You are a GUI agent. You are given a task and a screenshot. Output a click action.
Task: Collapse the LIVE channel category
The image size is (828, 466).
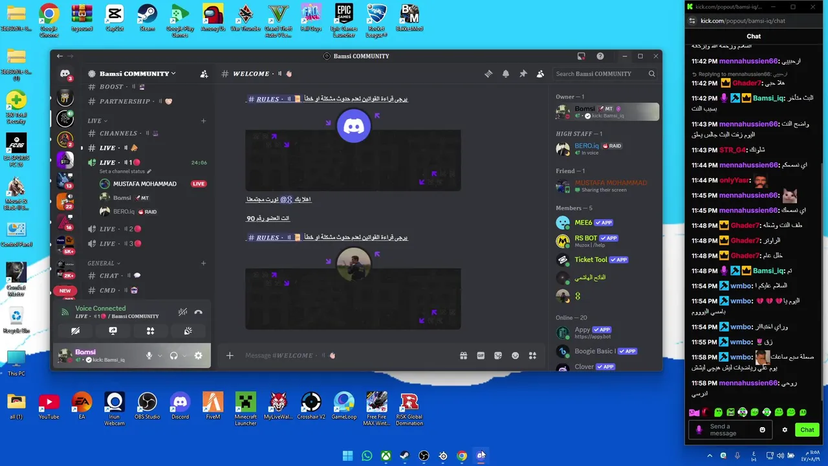click(x=97, y=121)
